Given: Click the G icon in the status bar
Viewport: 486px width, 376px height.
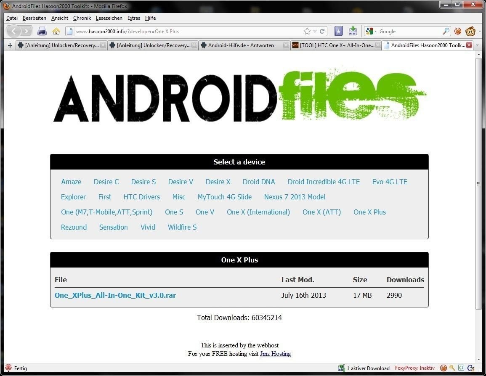Looking at the screenshot, I should (x=471, y=368).
